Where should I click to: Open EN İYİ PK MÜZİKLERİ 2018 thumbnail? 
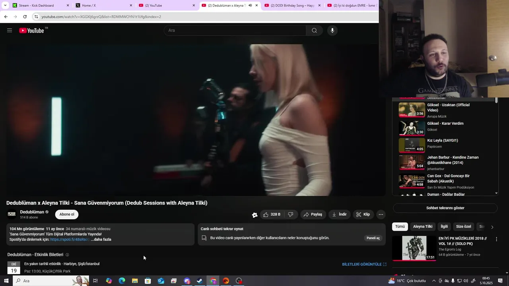tap(414, 248)
